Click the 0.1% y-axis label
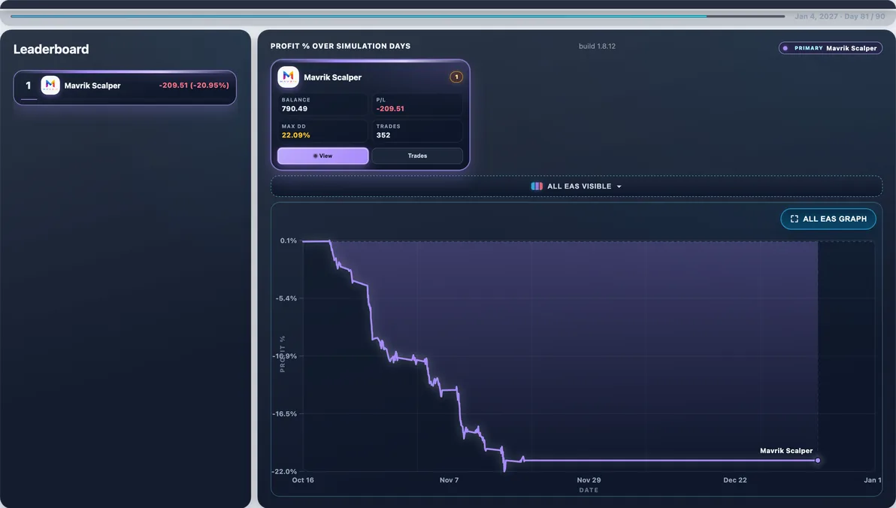Viewport: 896px width, 508px height. pyautogui.click(x=288, y=240)
